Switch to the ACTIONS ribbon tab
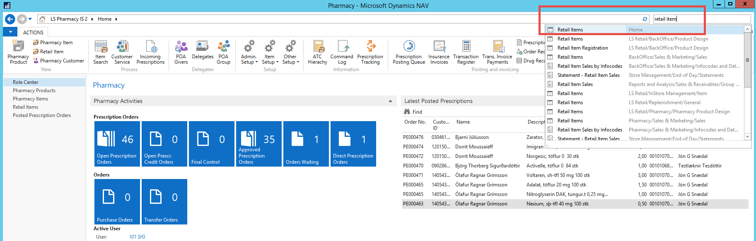Viewport: 756px width, 241px height. [33, 32]
